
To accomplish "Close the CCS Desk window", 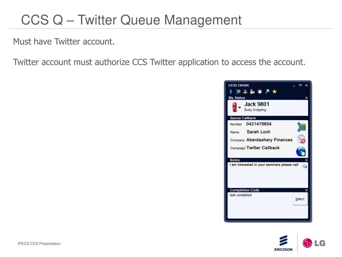I will pyautogui.click(x=307, y=85).
